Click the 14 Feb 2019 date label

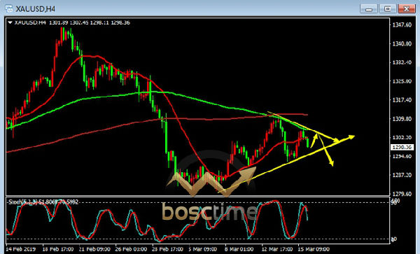tap(20, 249)
